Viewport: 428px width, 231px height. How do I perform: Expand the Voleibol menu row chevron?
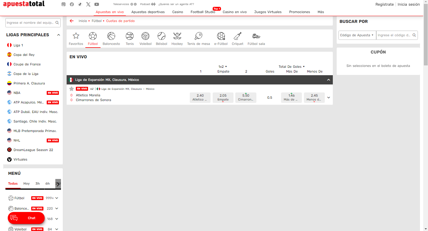click(x=57, y=229)
